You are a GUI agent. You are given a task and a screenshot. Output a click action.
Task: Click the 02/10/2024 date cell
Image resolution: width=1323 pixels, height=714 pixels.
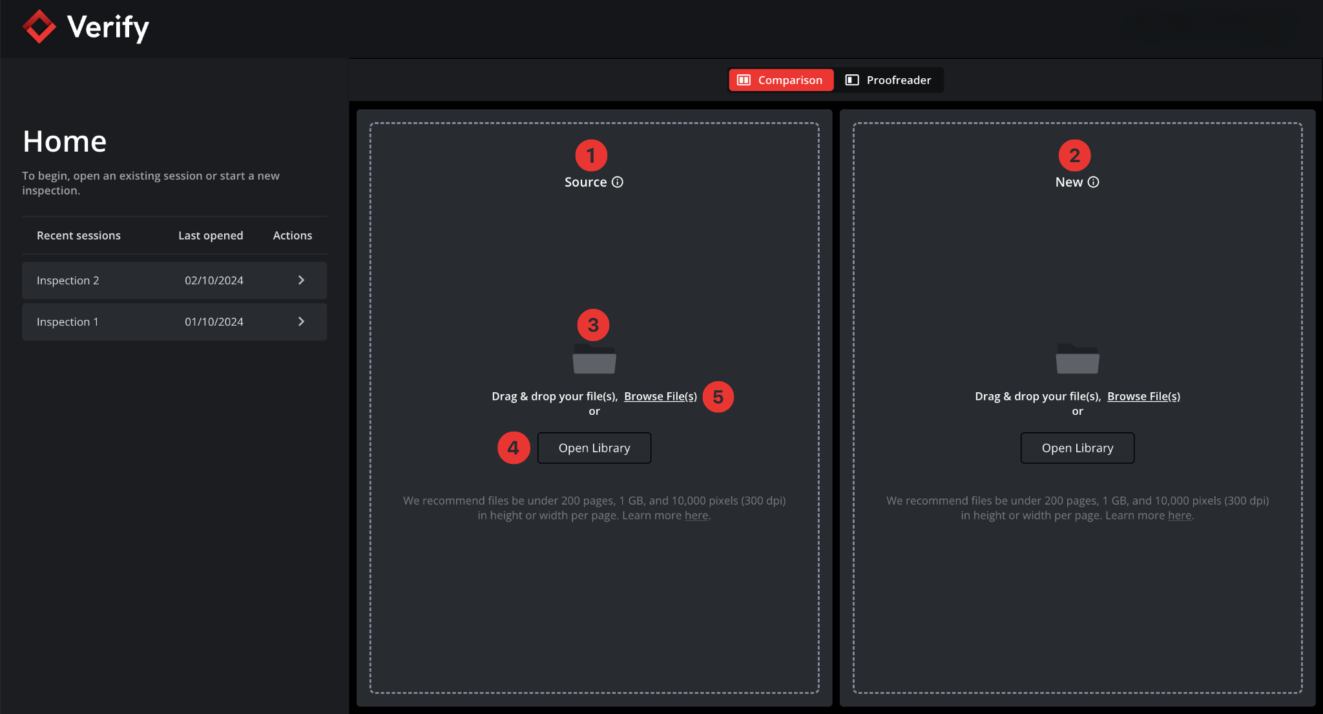click(214, 280)
